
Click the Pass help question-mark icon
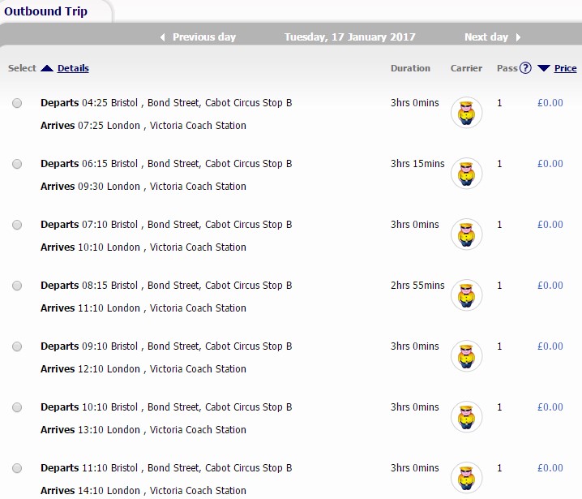[x=525, y=68]
